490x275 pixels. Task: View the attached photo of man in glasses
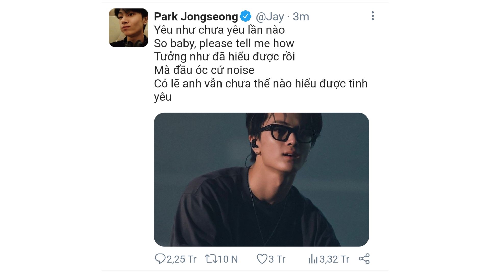point(261,180)
